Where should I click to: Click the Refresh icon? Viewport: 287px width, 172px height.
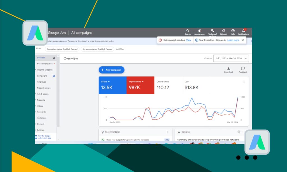223,31
